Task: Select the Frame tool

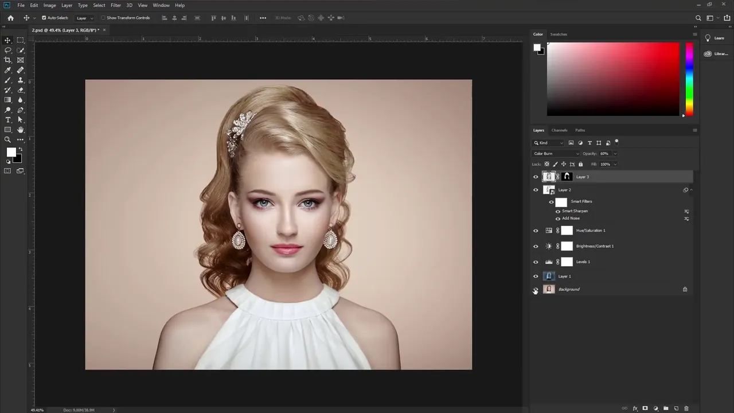Action: [21, 60]
